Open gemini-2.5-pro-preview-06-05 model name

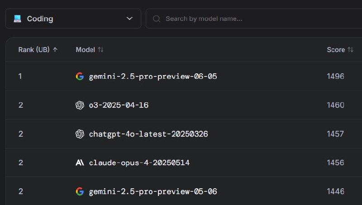point(153,76)
